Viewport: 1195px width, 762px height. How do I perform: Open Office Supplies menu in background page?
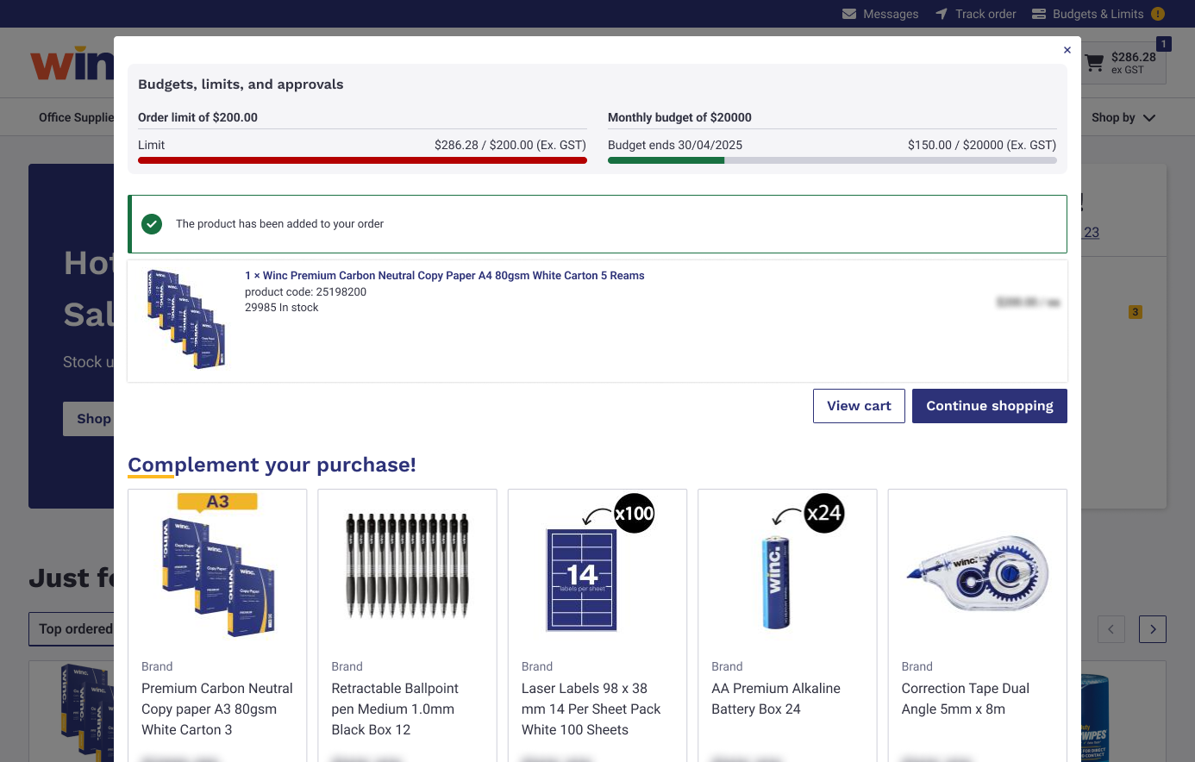pos(76,117)
